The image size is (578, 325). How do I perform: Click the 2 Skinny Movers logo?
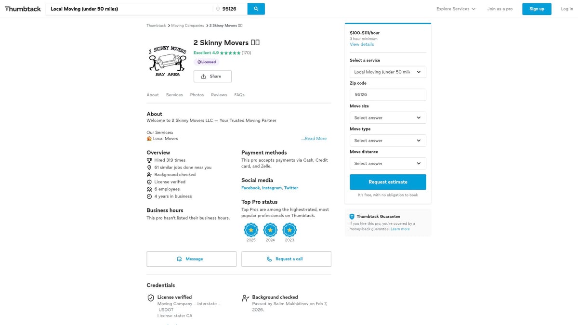coord(167,61)
